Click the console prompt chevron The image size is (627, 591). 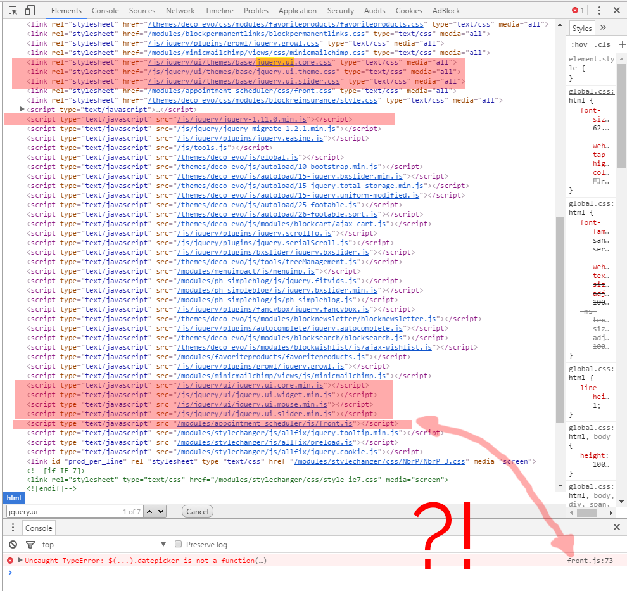(x=10, y=573)
